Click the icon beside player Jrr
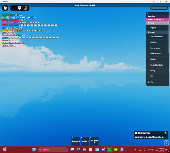Image resolution: width=170 pixels, height=153 pixels. [149, 82]
